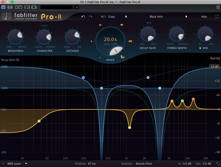The width and height of the screenshot is (221, 167).
Task: Click the MIDI indicator dot in status bar
Action: pyautogui.click(x=3, y=164)
